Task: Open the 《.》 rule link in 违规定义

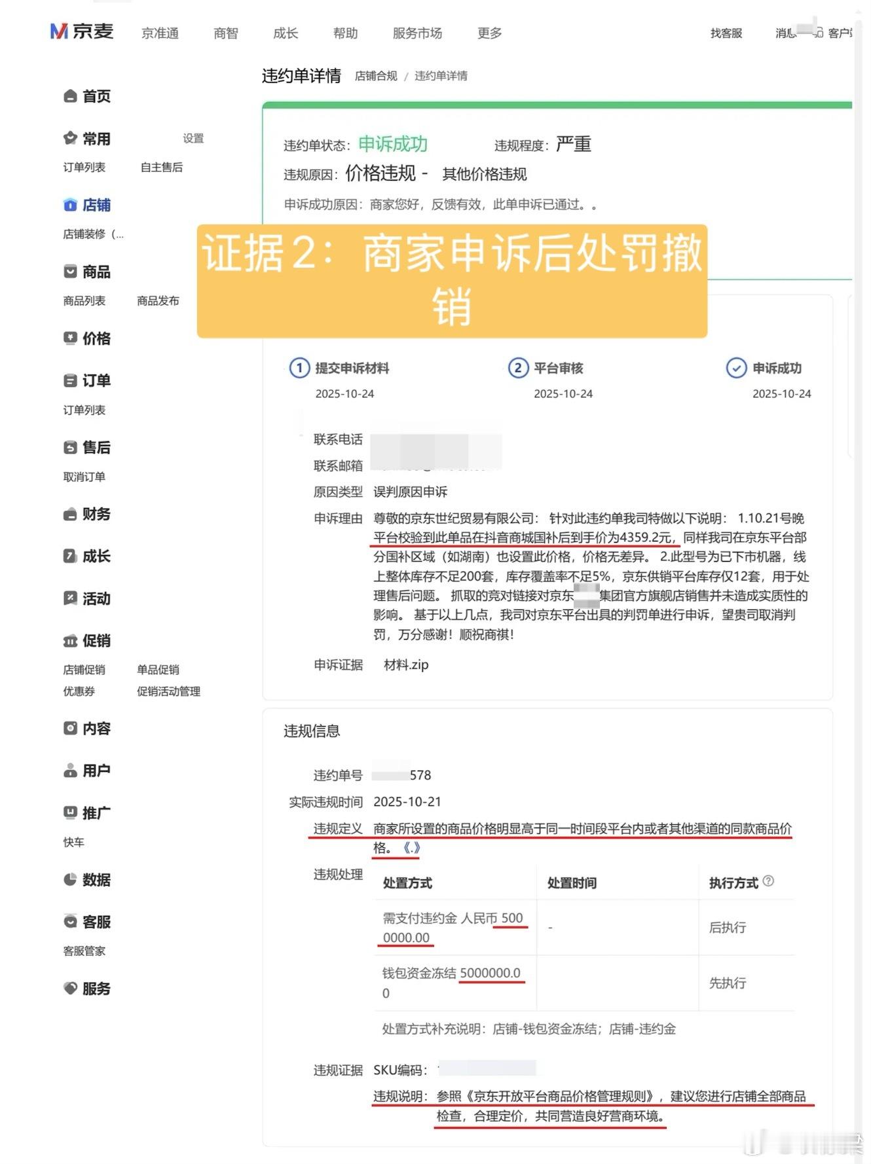Action: [411, 848]
